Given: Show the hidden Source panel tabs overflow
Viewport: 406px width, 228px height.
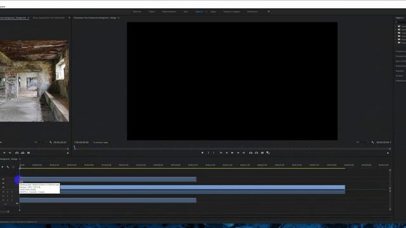Looking at the screenshot, I should point(69,18).
